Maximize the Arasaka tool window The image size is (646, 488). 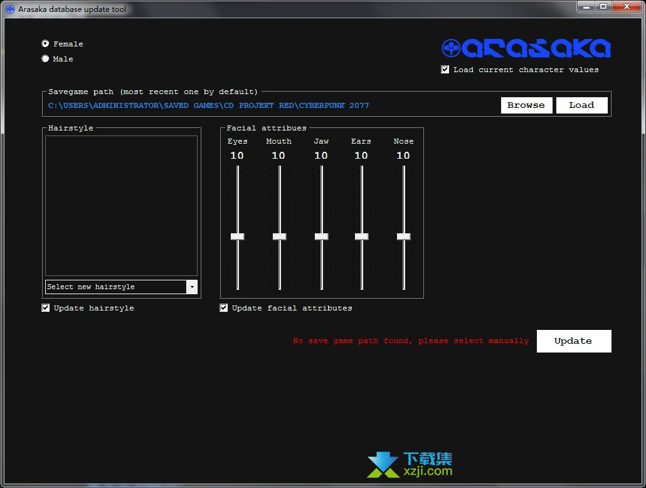pyautogui.click(x=603, y=6)
